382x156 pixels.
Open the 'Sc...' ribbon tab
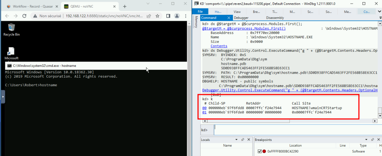(310, 12)
